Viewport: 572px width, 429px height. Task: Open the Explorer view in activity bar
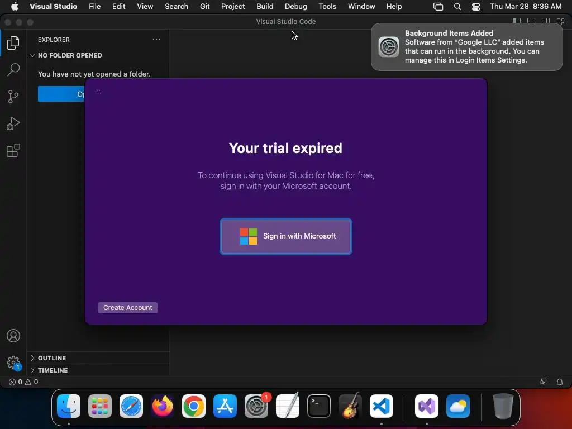[x=13, y=43]
